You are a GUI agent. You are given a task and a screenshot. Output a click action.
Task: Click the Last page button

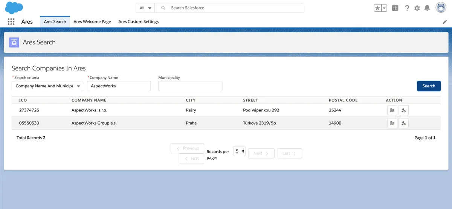coord(290,153)
